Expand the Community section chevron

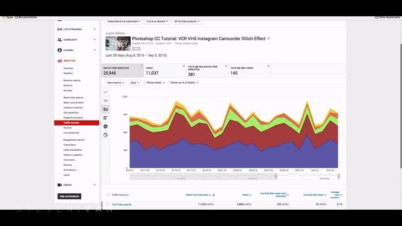point(95,40)
